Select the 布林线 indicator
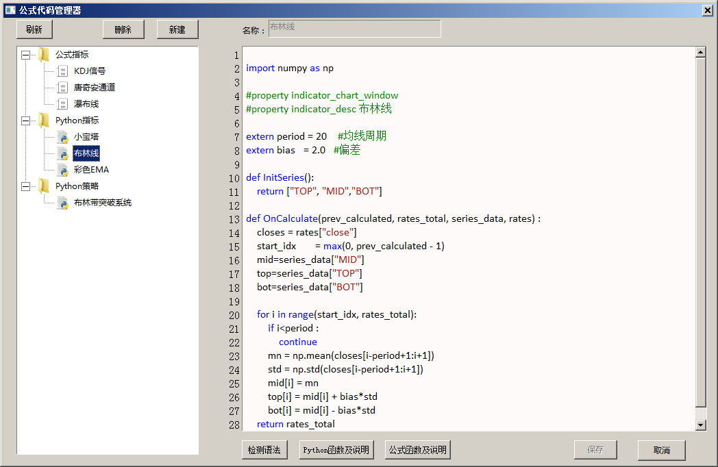The width and height of the screenshot is (718, 467). point(86,153)
